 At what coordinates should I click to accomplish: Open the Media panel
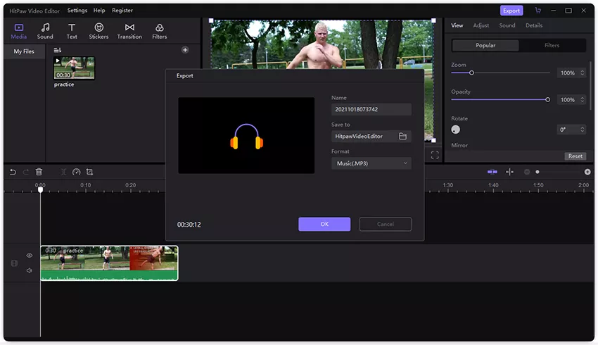(x=19, y=31)
